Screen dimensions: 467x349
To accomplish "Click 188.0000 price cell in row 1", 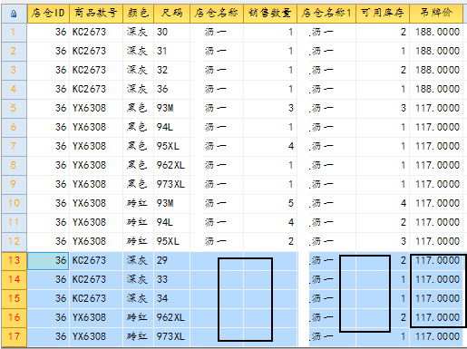I will (x=436, y=32).
